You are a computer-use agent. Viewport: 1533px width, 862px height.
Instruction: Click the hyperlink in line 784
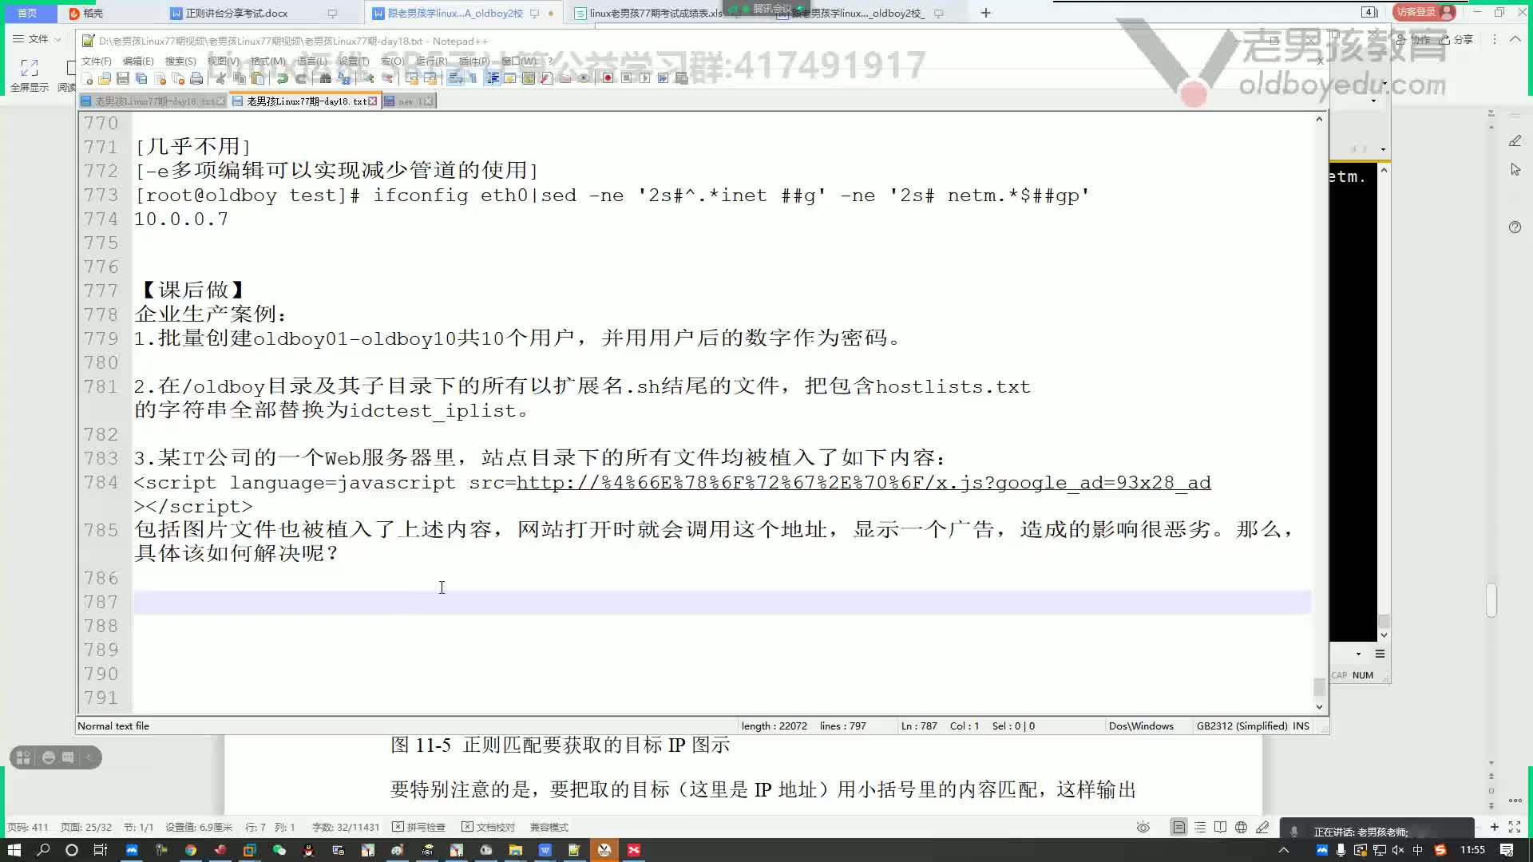(863, 482)
